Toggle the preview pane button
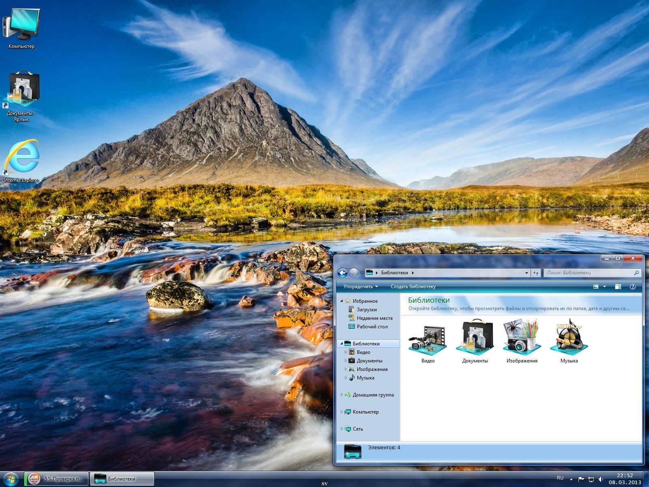This screenshot has height=487, width=649. point(618,287)
